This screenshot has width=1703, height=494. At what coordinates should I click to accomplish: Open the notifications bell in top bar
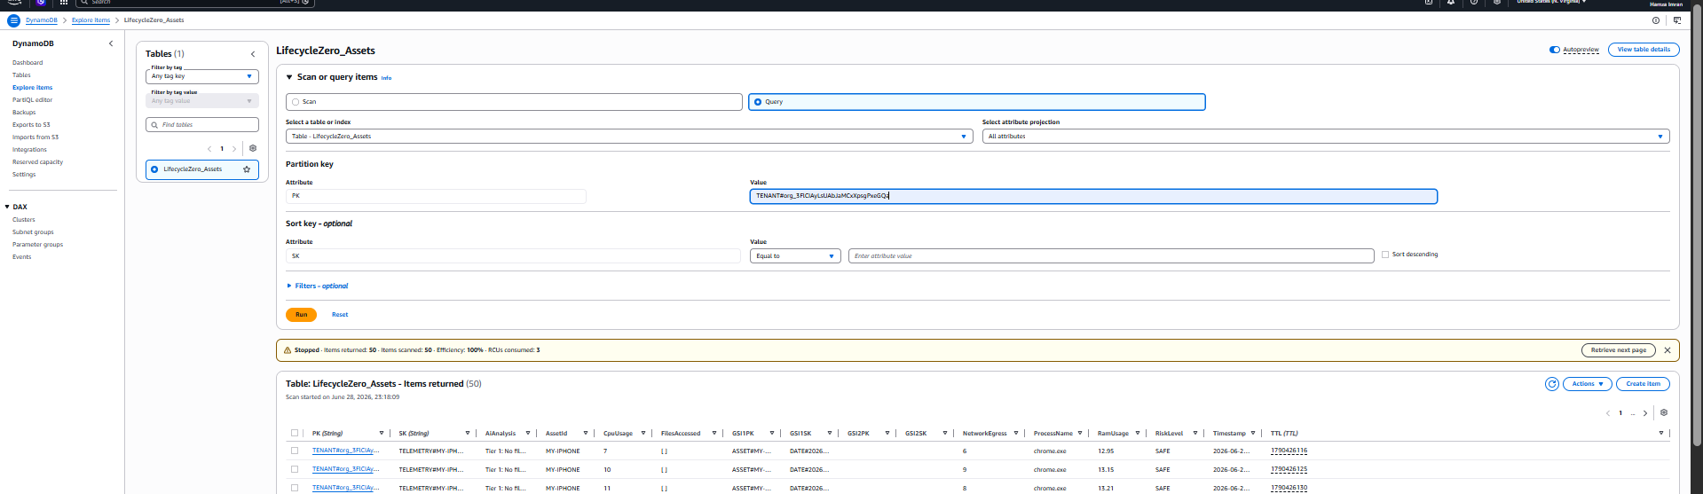coord(1451,3)
